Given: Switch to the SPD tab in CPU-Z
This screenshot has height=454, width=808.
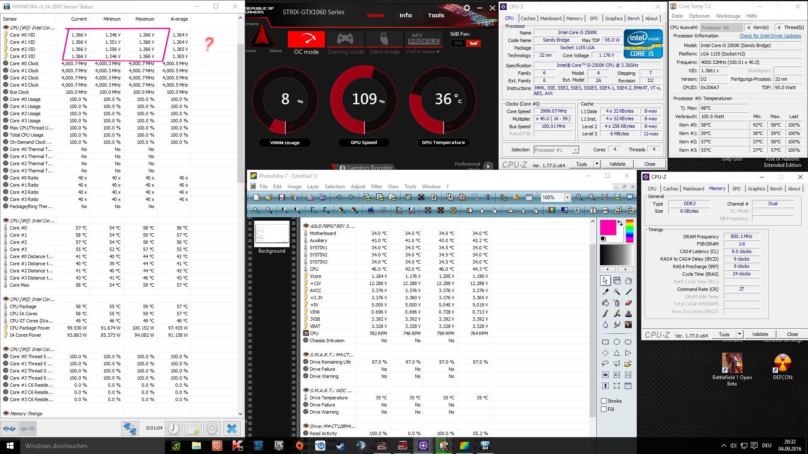Looking at the screenshot, I should 593,18.
